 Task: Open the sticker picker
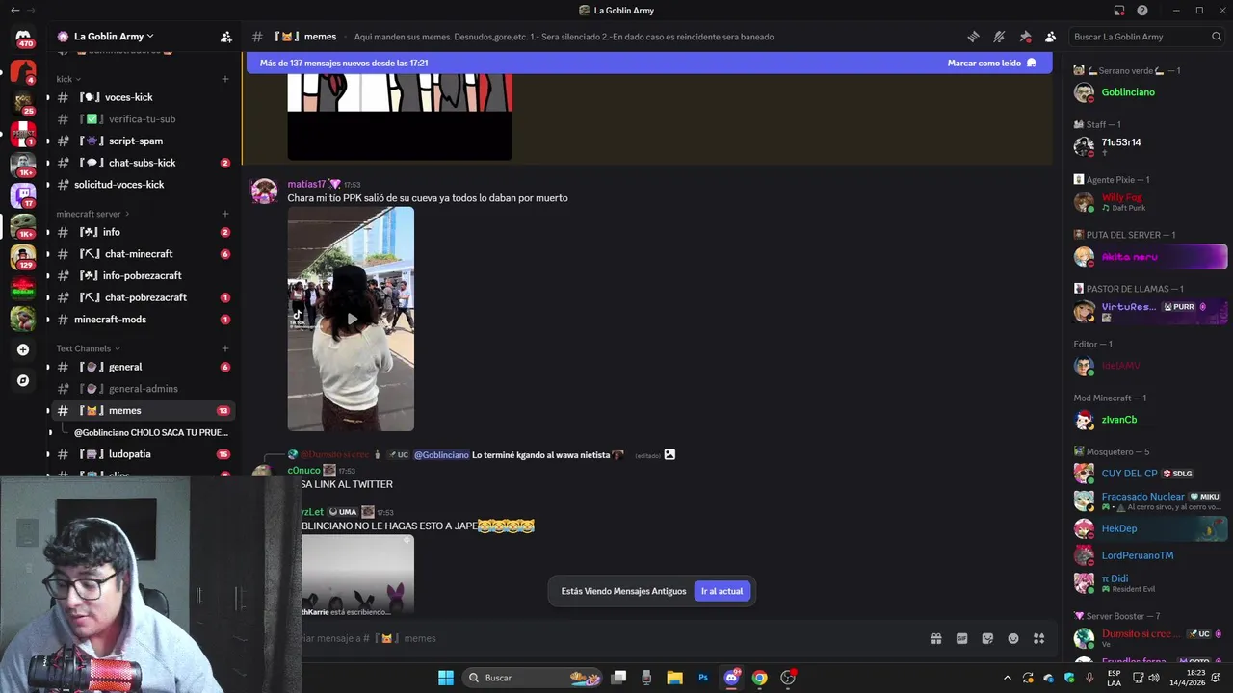tap(987, 638)
